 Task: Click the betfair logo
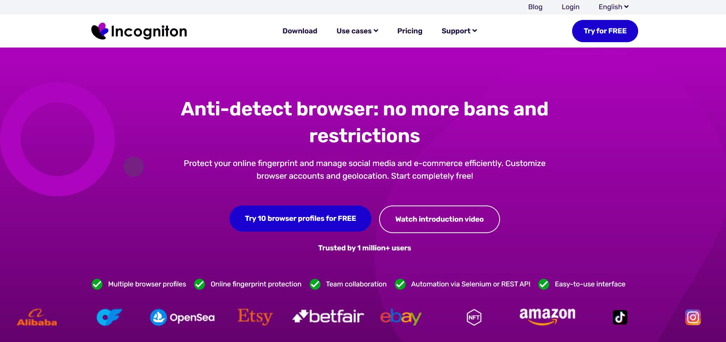(x=328, y=317)
